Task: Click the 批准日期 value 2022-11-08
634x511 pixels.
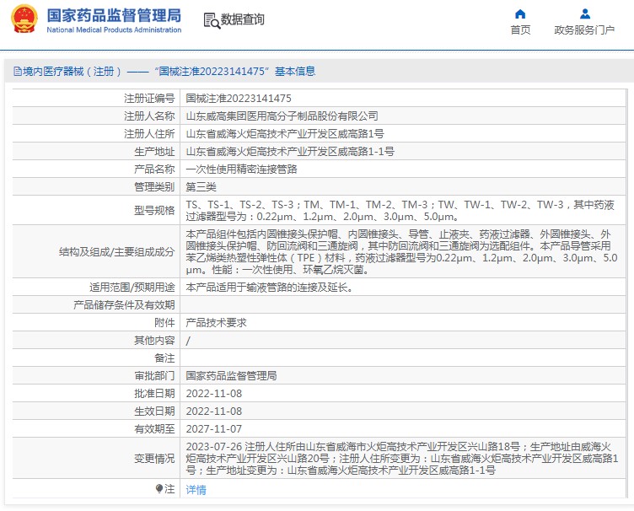Action: coord(214,393)
